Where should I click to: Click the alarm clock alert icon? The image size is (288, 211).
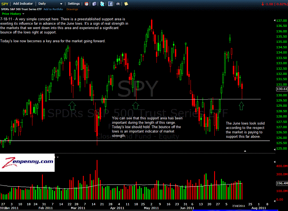(x=86, y=4)
